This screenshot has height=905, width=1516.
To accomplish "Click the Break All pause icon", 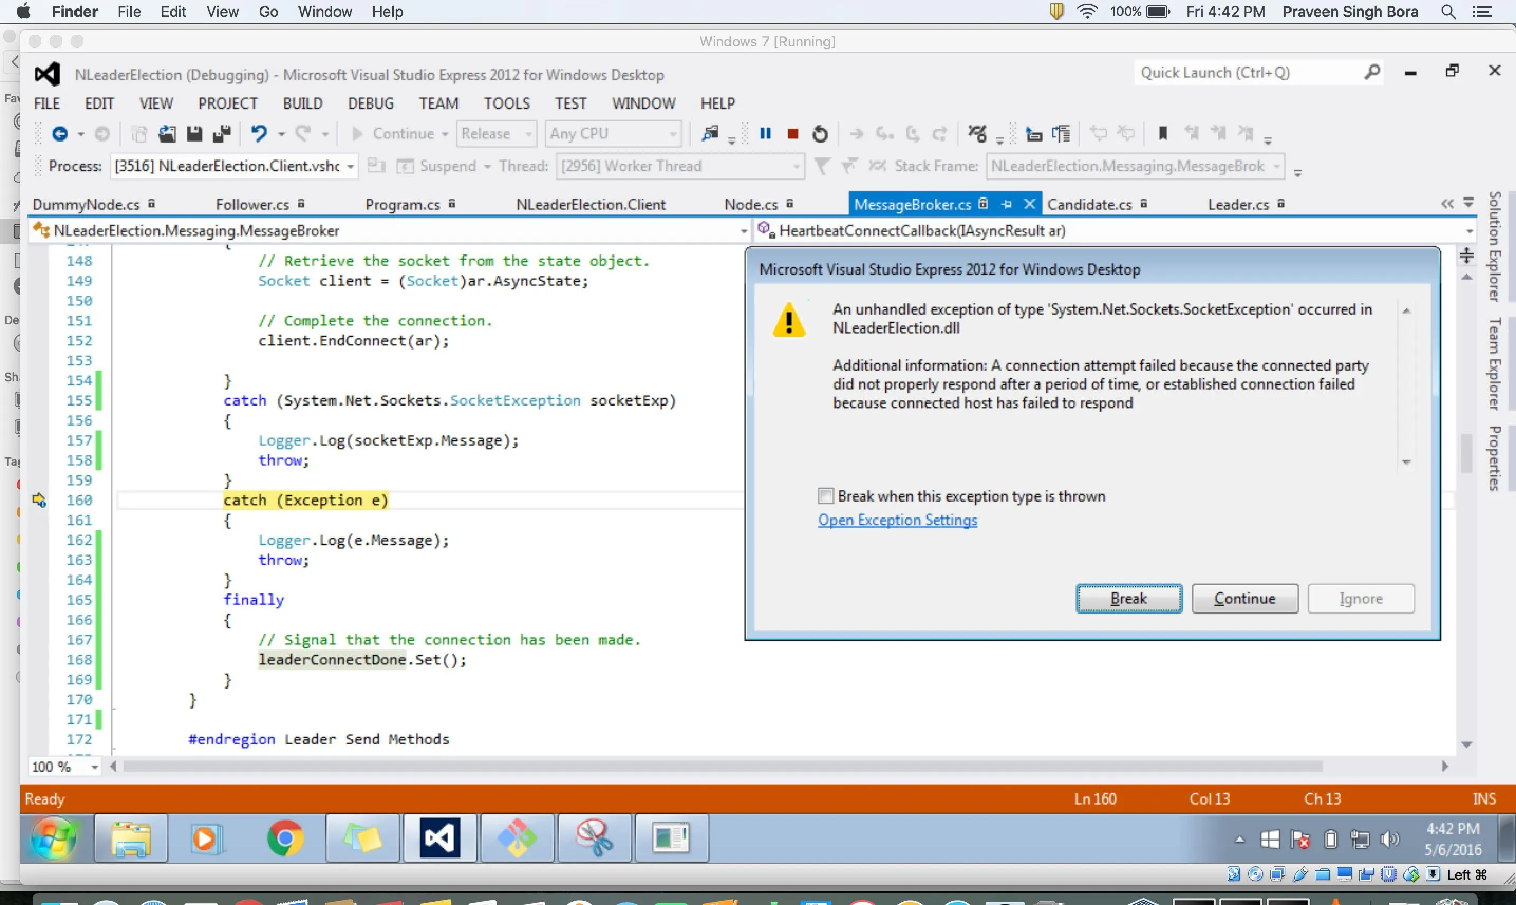I will tap(765, 134).
